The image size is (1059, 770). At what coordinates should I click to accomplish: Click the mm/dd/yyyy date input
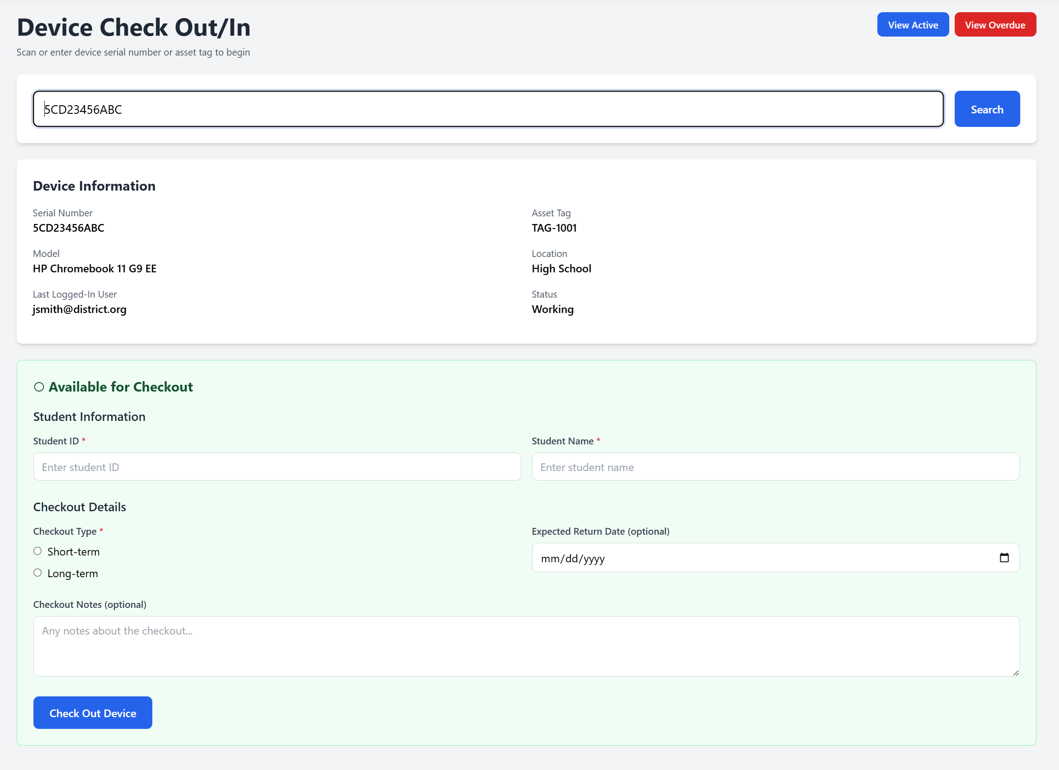747,558
